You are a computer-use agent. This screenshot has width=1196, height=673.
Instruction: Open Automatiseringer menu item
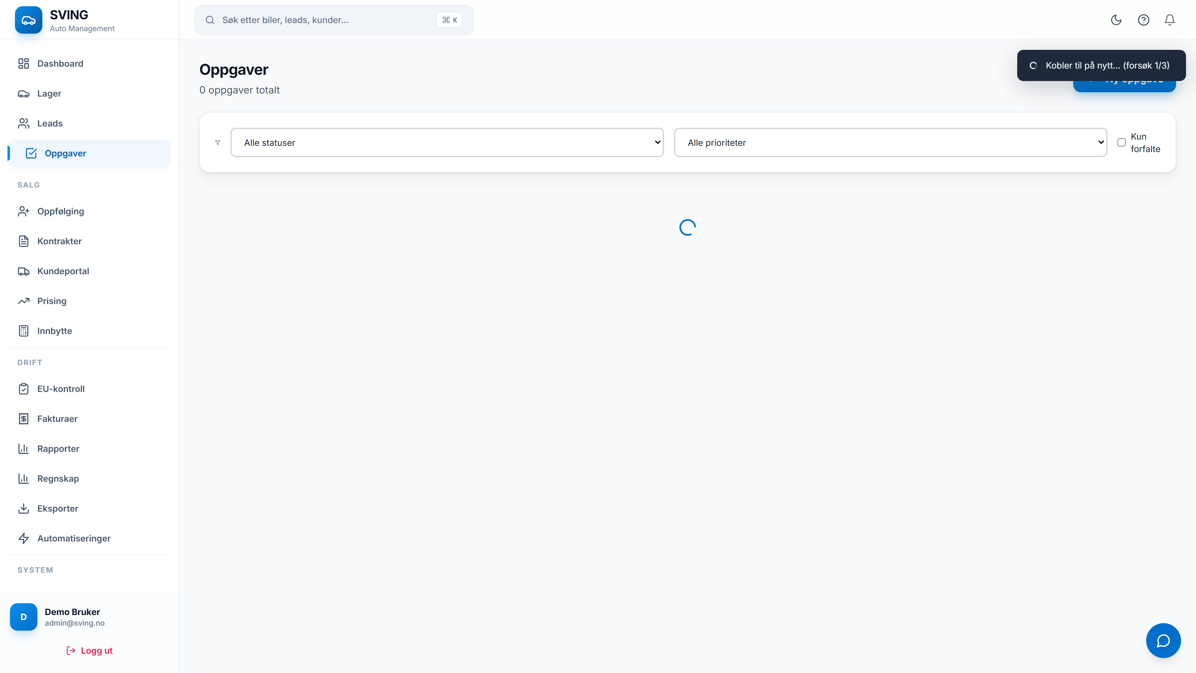click(x=89, y=539)
